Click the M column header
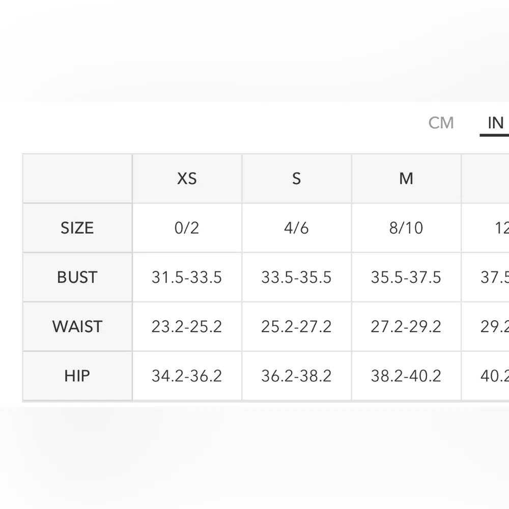Screen dimensions: 509x509 click(x=406, y=179)
